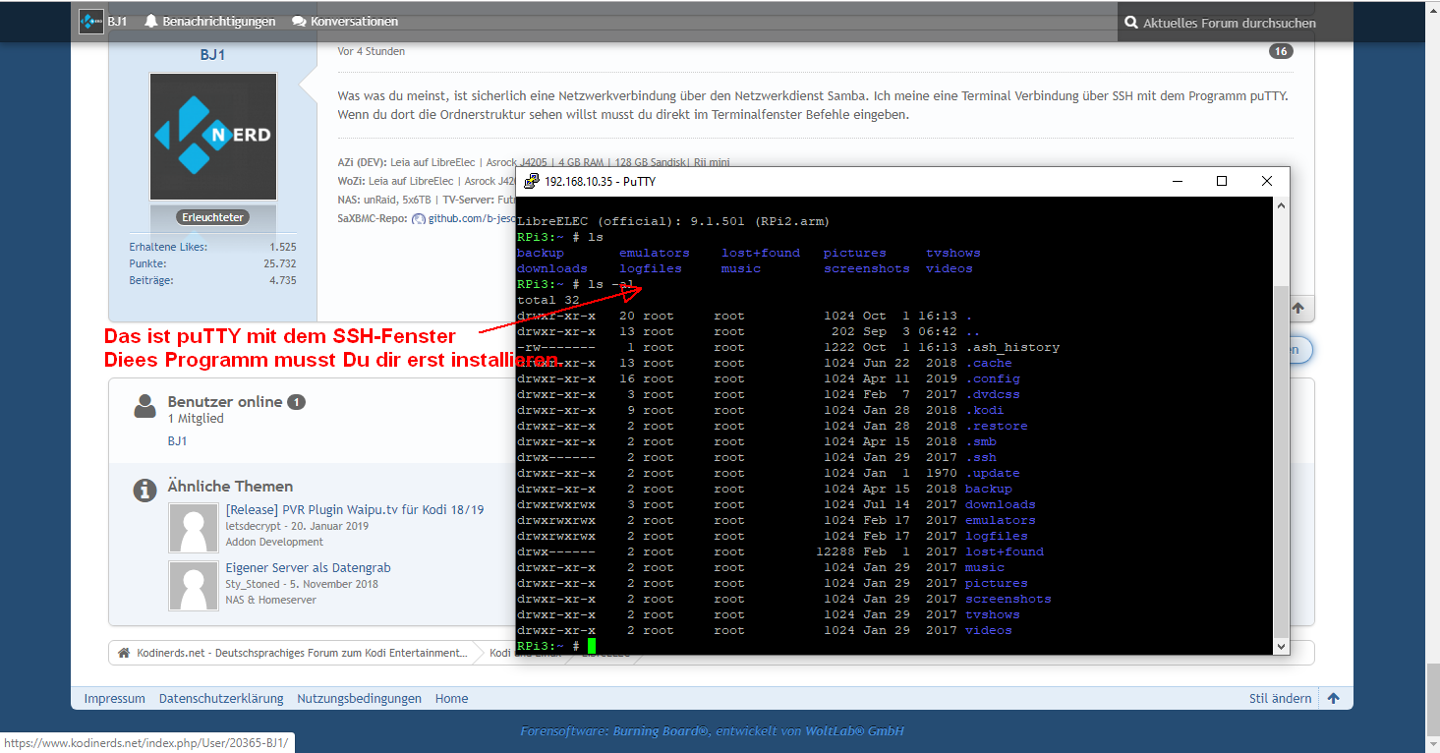
Task: Open 'PVR Plugin Waipu.tv für Kodi 18/19' thread
Action: click(x=355, y=509)
